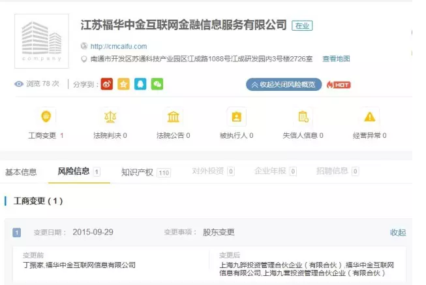Screen dimensions: 426x285
Task: Click the 失信人信息 document icon
Action: pyautogui.click(x=303, y=117)
